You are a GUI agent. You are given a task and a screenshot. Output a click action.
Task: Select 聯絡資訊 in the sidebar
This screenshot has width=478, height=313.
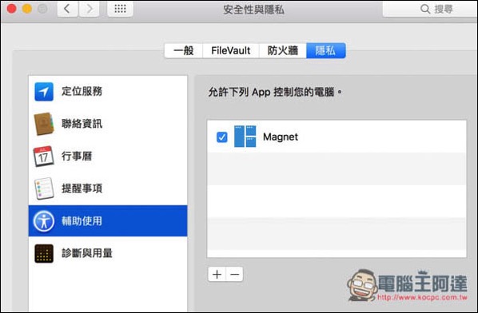click(x=108, y=124)
